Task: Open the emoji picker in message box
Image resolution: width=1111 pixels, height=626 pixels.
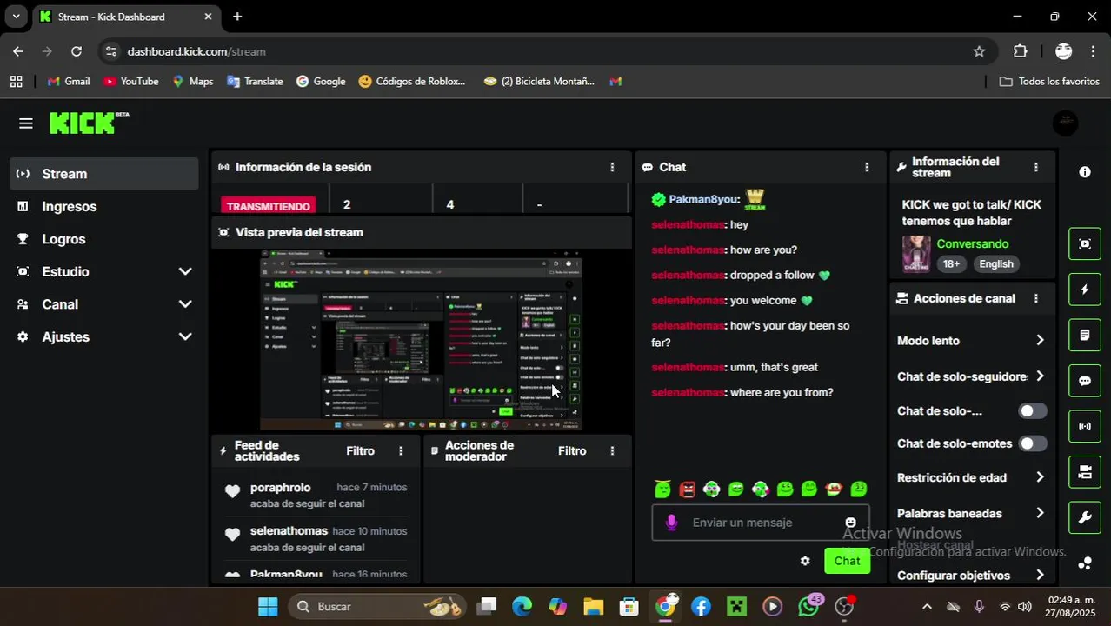Action: pyautogui.click(x=850, y=523)
